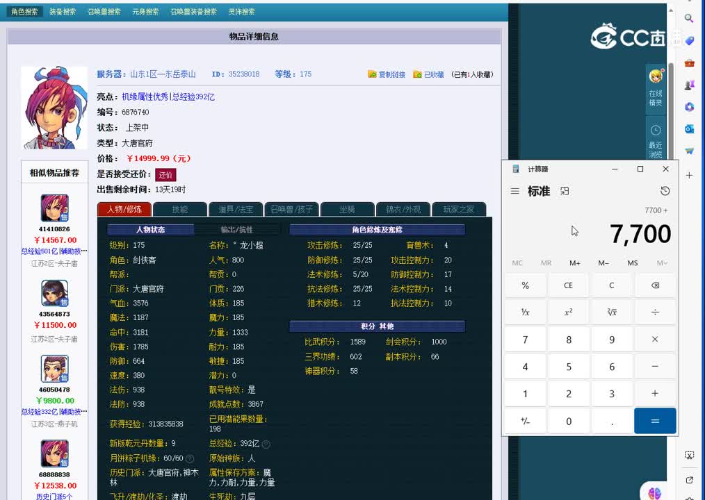
Task: Click the decimal point key
Action: 611,421
